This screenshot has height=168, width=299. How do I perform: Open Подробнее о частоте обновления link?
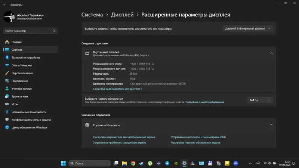point(205,102)
